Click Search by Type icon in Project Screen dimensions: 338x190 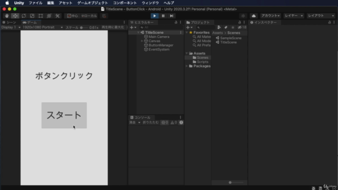219,27
